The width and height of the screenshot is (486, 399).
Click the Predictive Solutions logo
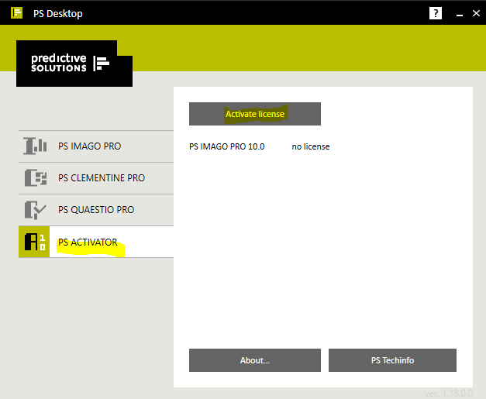(x=74, y=64)
